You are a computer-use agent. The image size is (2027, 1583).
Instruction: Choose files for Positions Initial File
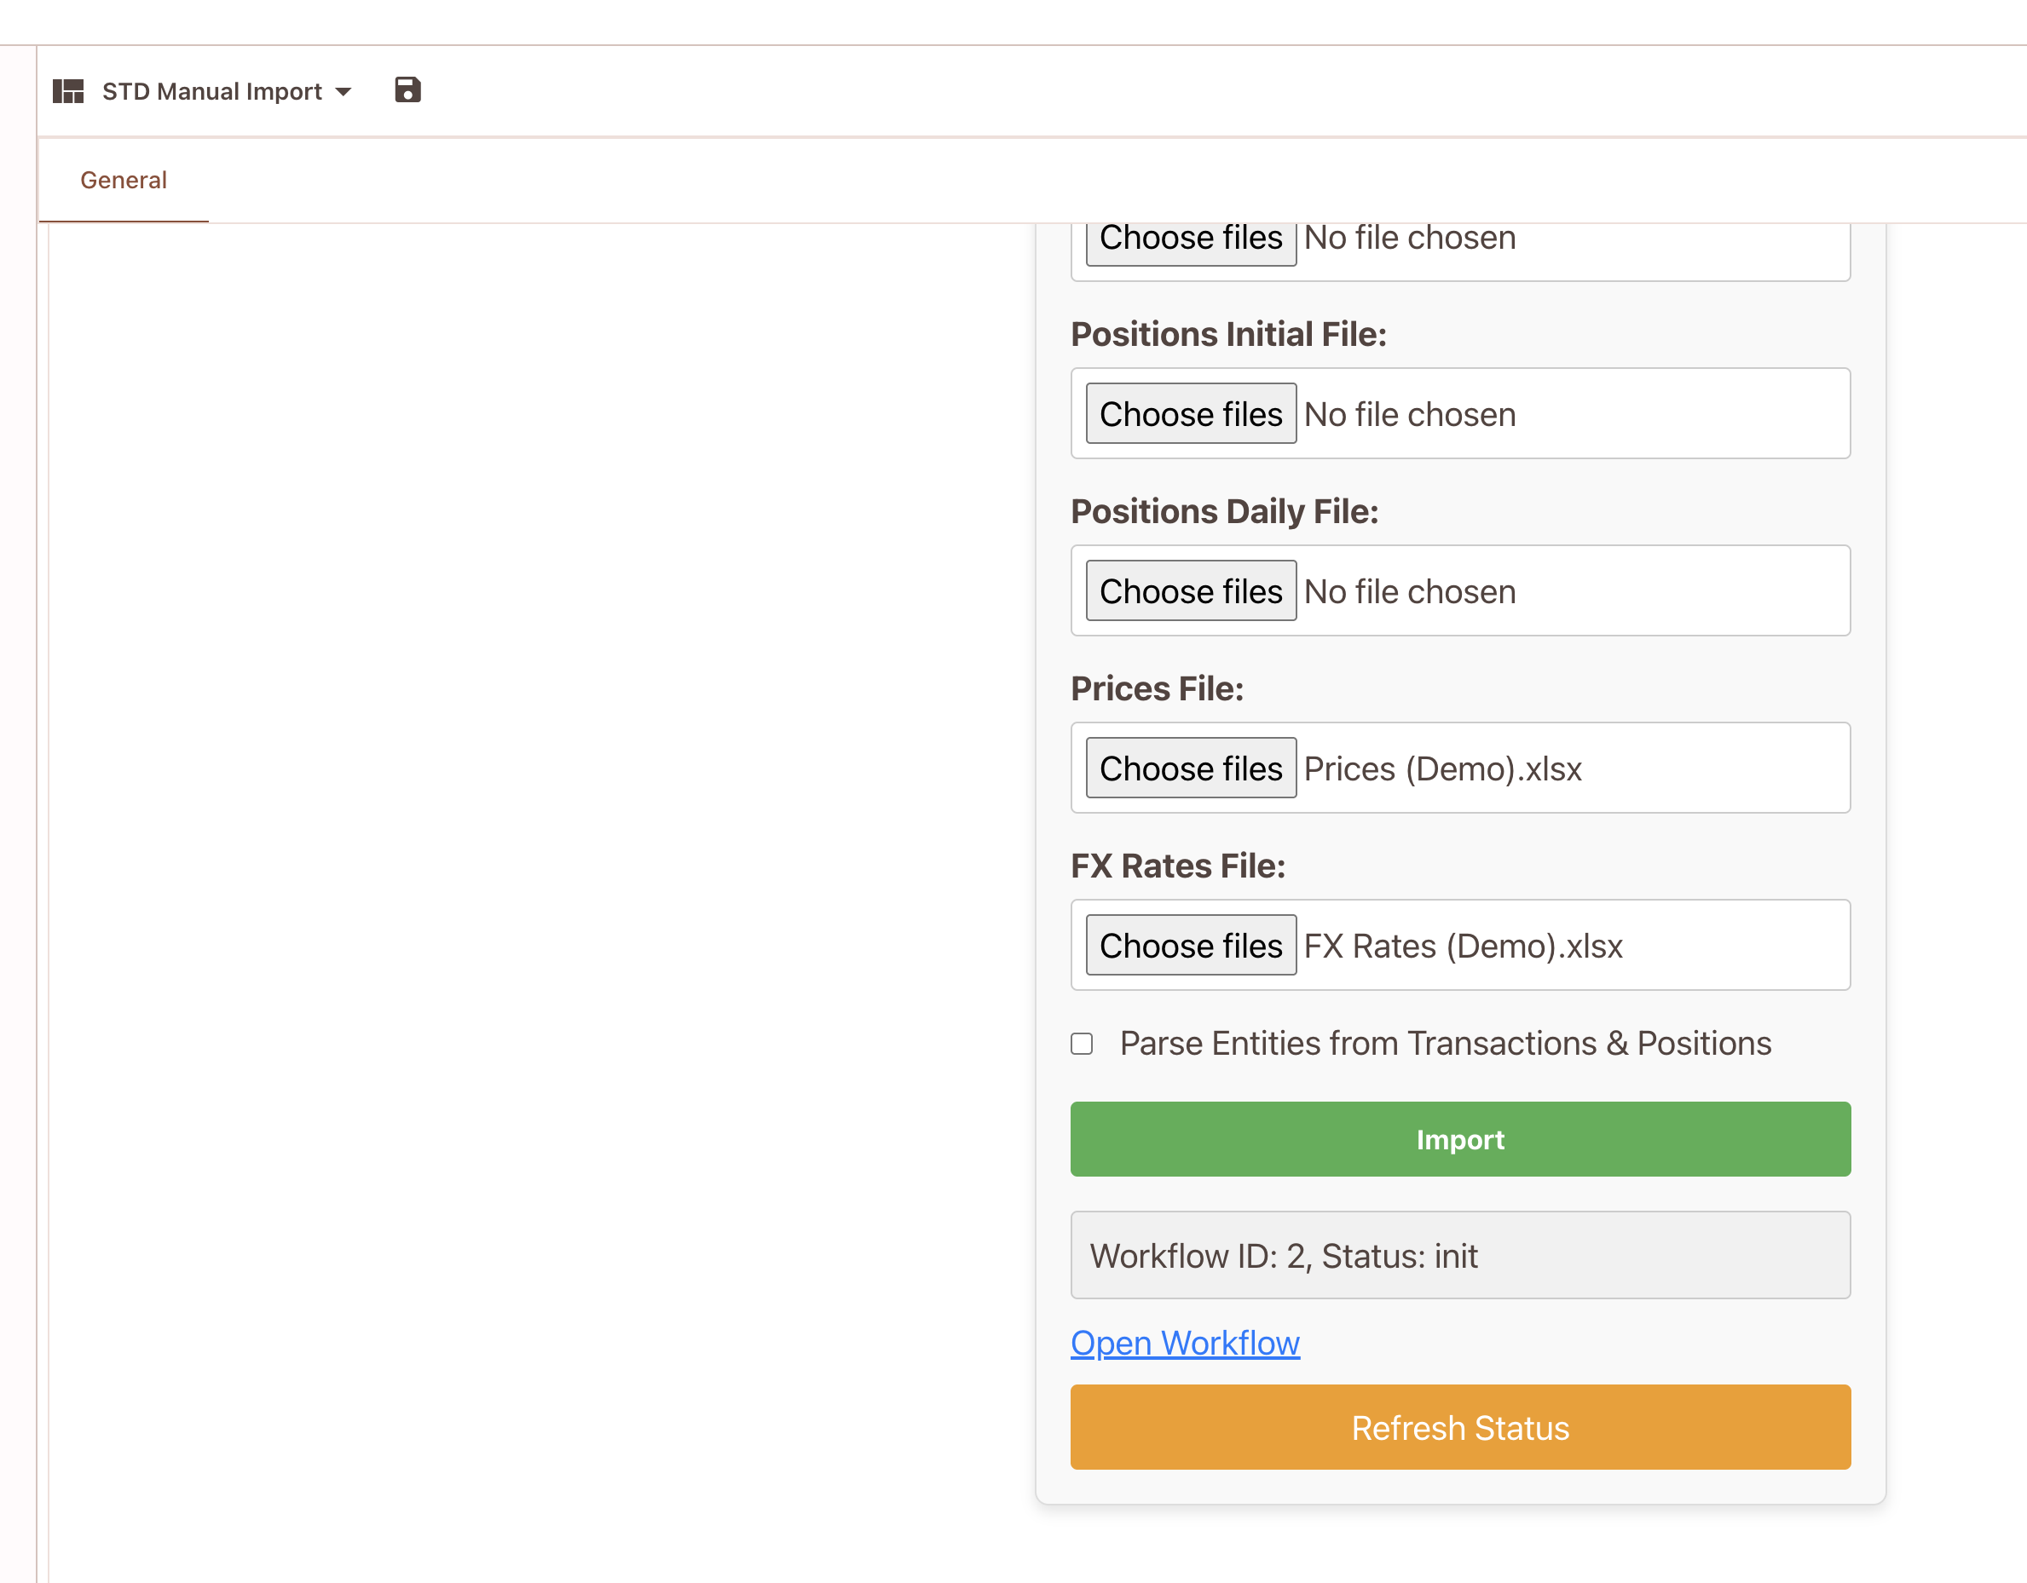[1191, 414]
